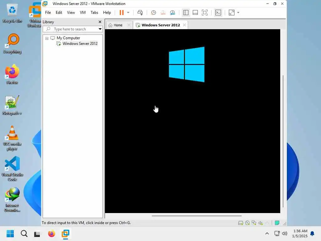Open the volume tray icon
The image size is (321, 241).
point(285,233)
